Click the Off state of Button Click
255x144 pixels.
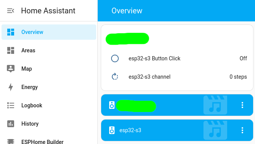pyautogui.click(x=243, y=58)
